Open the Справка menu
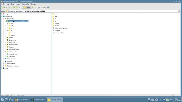 coord(34,4)
